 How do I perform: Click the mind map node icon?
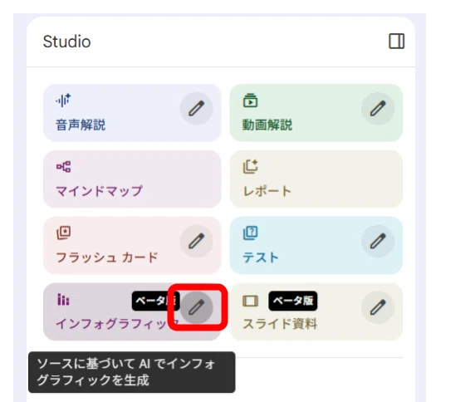point(64,167)
